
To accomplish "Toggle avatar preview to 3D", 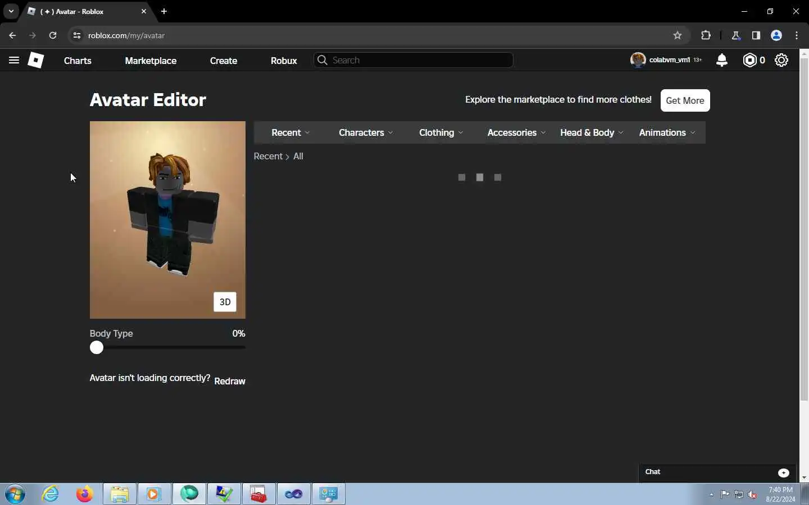I will tap(225, 302).
